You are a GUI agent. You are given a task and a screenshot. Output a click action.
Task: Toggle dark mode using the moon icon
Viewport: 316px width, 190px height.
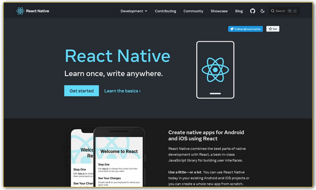click(263, 11)
